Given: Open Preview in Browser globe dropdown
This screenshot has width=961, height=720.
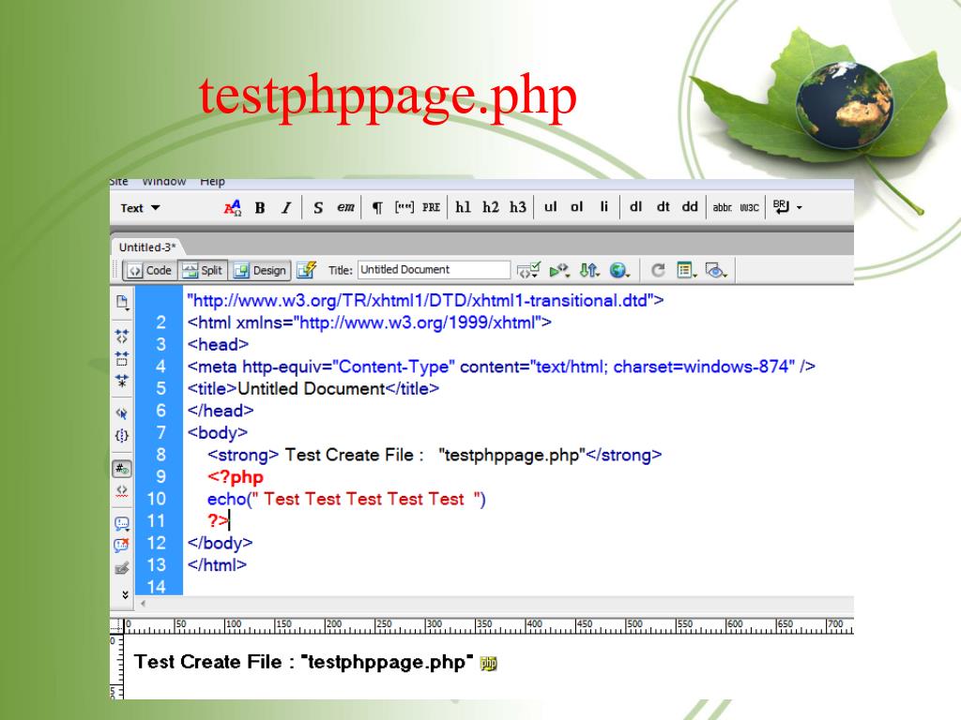Looking at the screenshot, I should pyautogui.click(x=619, y=270).
